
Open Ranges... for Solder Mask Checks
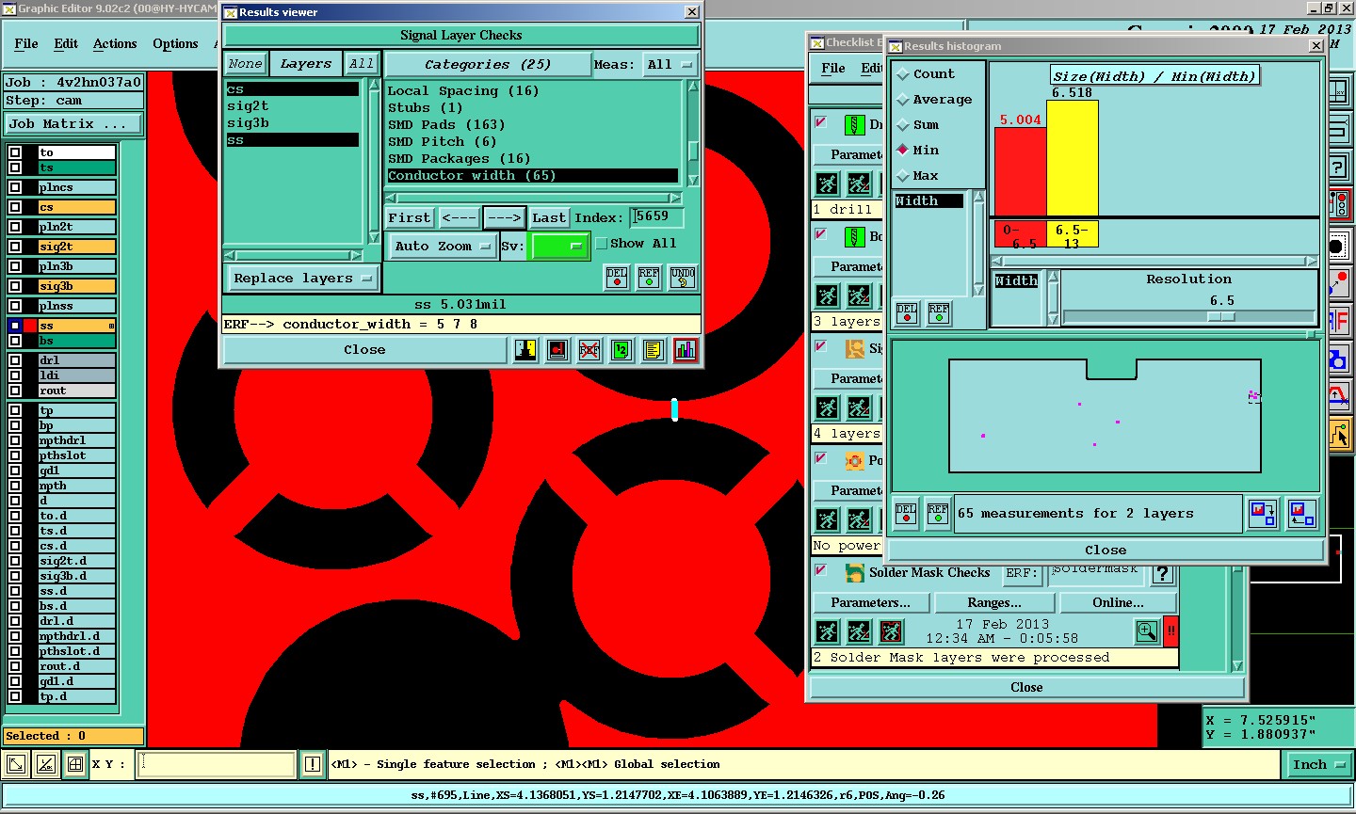click(x=994, y=603)
